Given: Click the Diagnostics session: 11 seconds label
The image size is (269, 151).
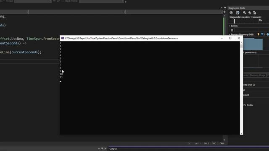Looking at the screenshot, I should (245, 17).
